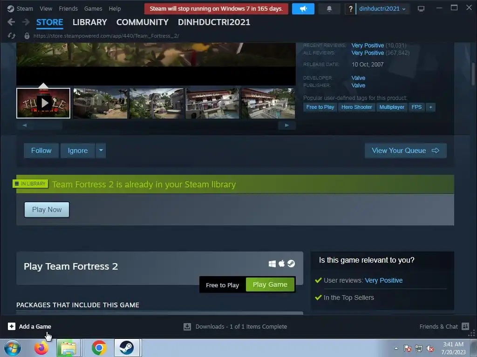Launch Firefox from the taskbar
Viewport: 477px width, 357px height.
pyautogui.click(x=41, y=348)
